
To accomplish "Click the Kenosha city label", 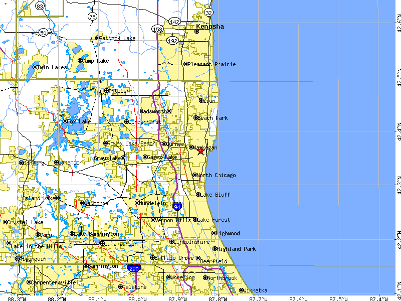I will click(210, 26).
